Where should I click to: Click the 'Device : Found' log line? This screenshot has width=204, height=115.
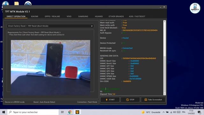click(x=114, y=38)
